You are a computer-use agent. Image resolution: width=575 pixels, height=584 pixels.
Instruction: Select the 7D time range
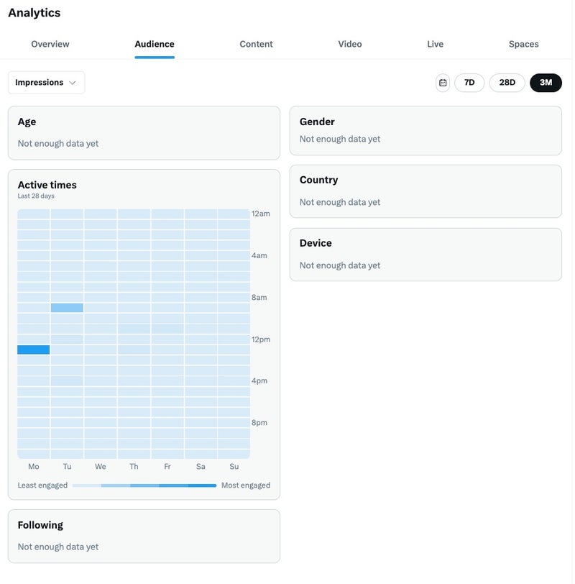pyautogui.click(x=469, y=83)
